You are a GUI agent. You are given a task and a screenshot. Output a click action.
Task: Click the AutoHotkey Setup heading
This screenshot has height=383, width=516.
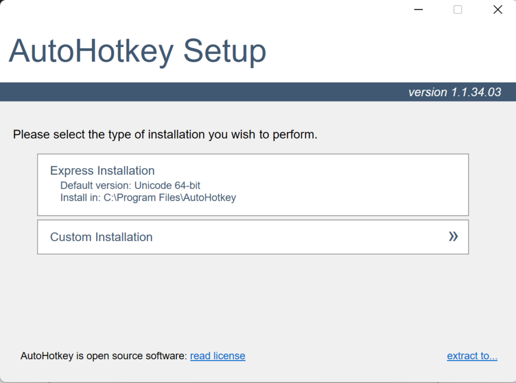(x=137, y=52)
